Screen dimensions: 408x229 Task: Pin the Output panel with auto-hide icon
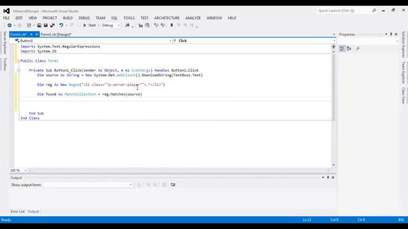pyautogui.click(x=328, y=177)
